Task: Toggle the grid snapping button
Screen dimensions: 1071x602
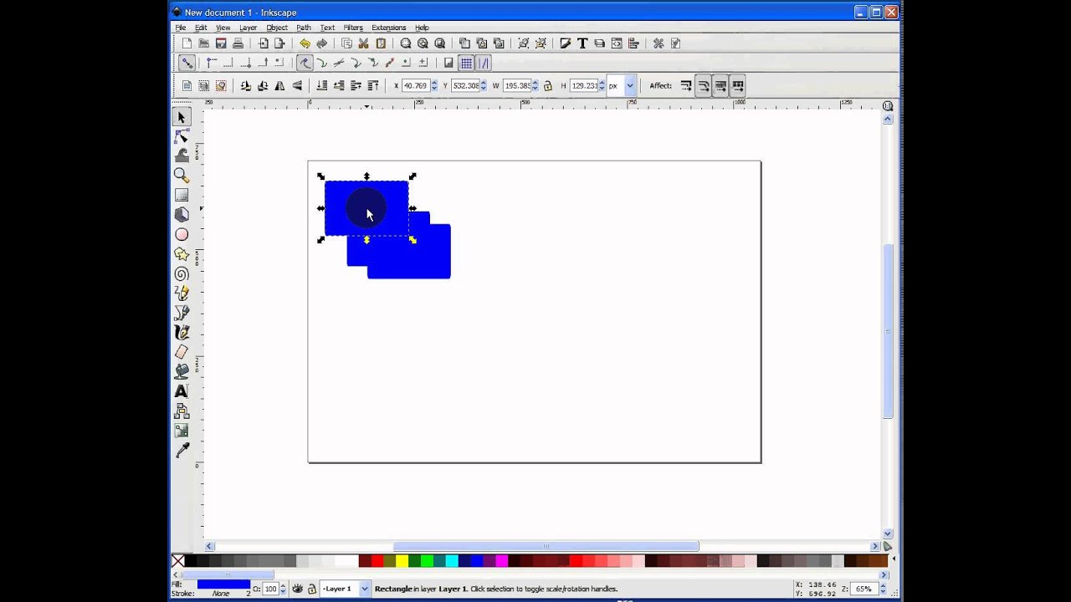Action: (x=466, y=63)
